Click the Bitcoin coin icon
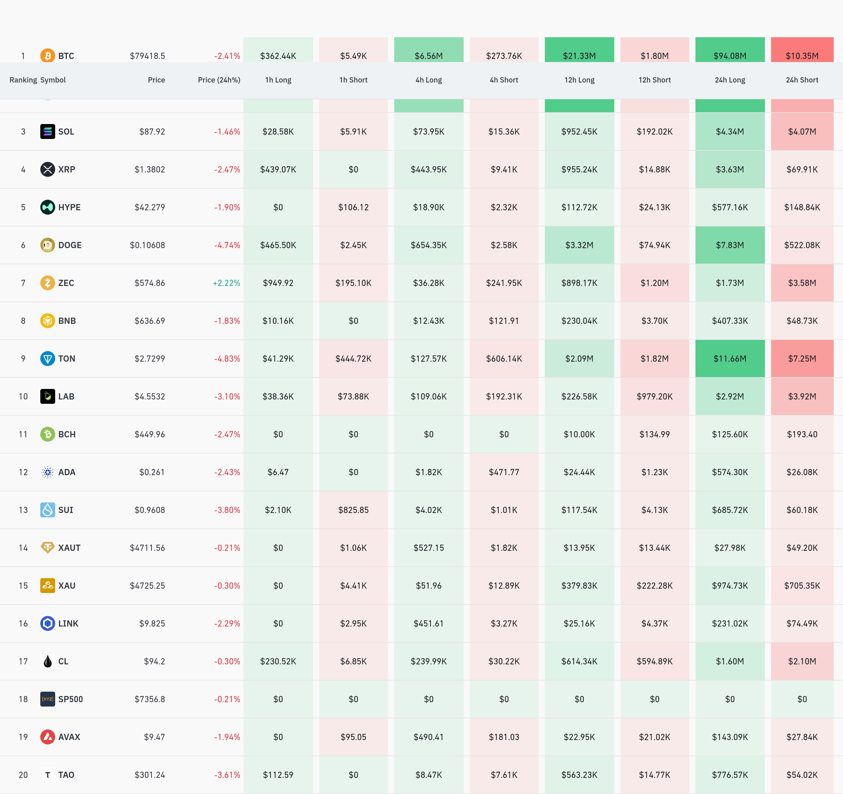The image size is (843, 794). [x=47, y=56]
